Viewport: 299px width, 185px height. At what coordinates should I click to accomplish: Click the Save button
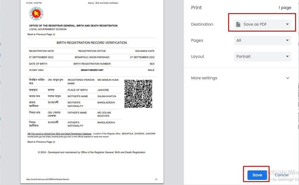click(x=256, y=175)
